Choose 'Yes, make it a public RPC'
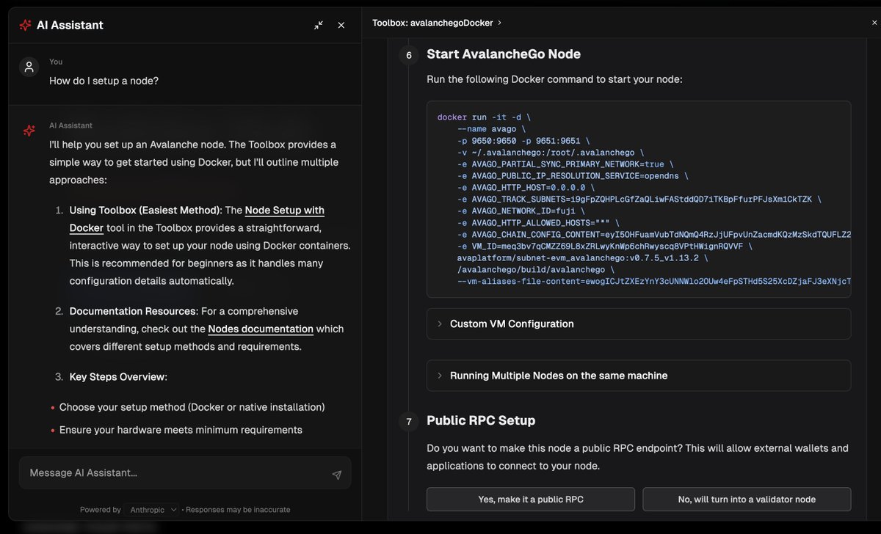The width and height of the screenshot is (881, 534). pos(531,499)
